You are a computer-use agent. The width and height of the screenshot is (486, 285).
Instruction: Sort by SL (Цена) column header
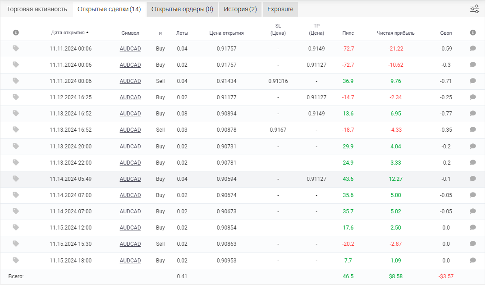coord(278,29)
